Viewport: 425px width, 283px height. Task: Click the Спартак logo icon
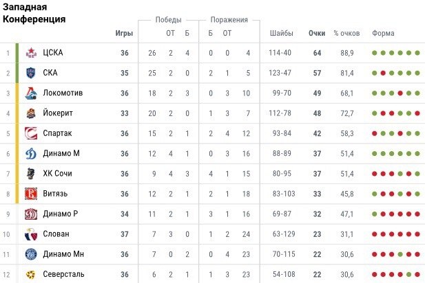[31, 133]
